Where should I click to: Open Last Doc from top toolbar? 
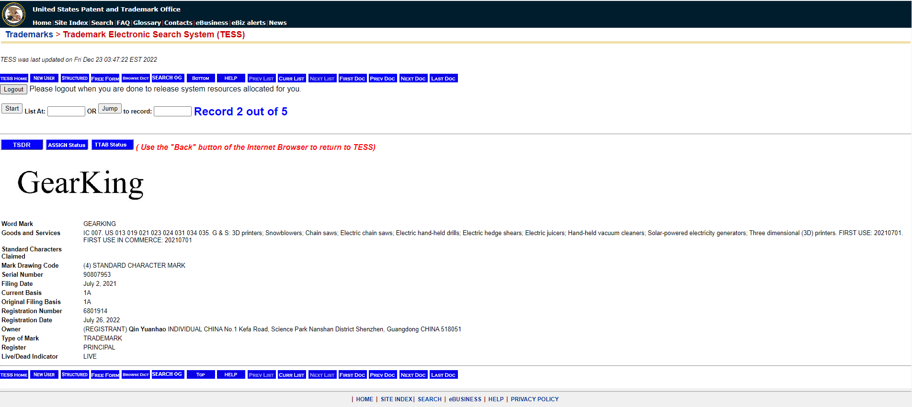(x=443, y=78)
